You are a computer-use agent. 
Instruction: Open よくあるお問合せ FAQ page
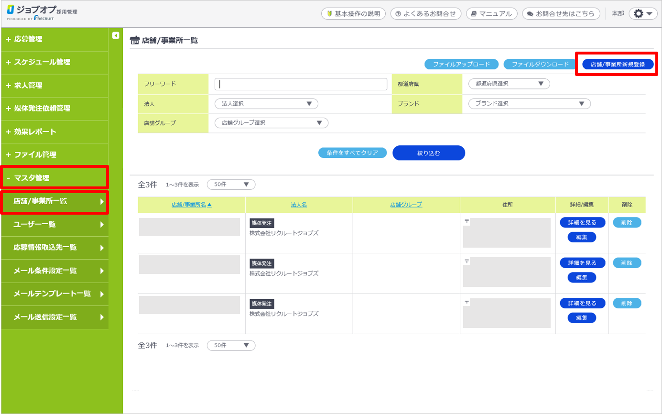point(425,14)
